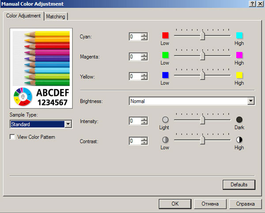Click the Intensity slider thumb

pyautogui.click(x=202, y=120)
